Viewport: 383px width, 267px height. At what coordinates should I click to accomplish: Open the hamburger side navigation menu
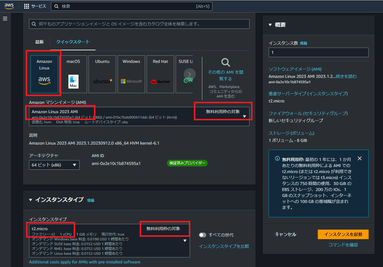[x=5, y=19]
